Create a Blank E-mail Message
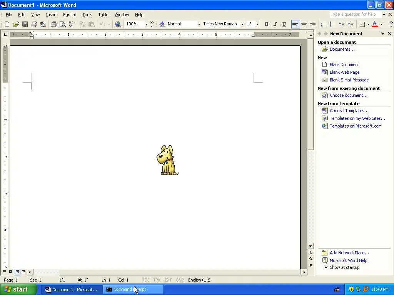This screenshot has width=394, height=295. 349,80
